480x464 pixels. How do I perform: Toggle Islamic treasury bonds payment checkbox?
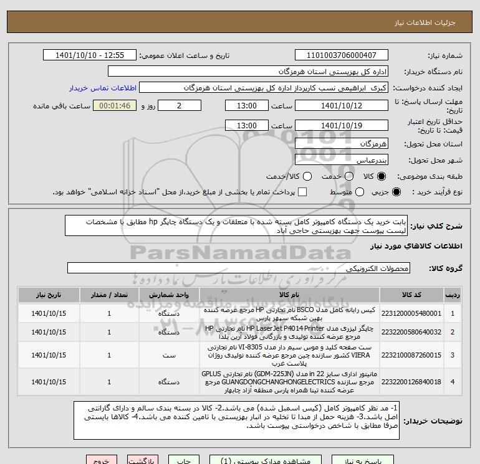pos(302,192)
